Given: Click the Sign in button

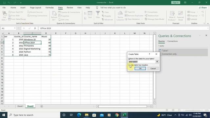Looking at the screenshot, I should click(176, 3).
